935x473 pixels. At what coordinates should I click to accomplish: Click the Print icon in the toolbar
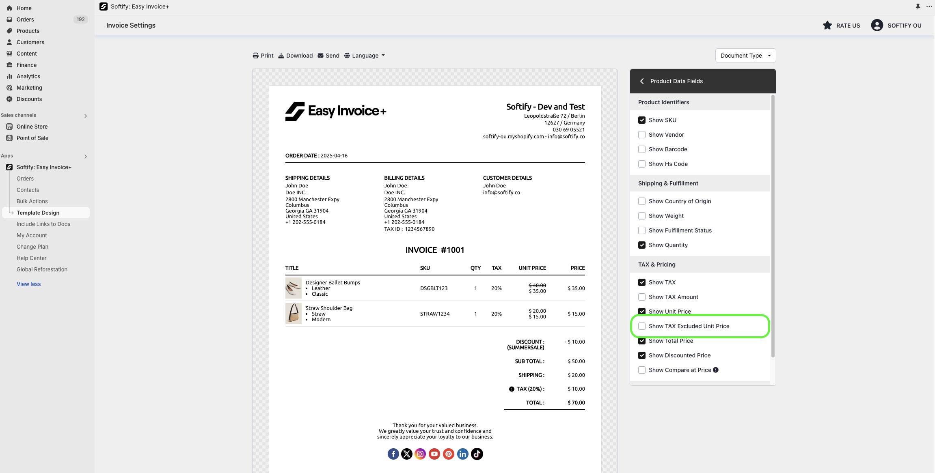pyautogui.click(x=255, y=56)
